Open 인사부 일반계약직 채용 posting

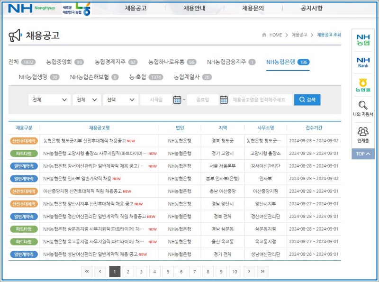tap(77, 179)
